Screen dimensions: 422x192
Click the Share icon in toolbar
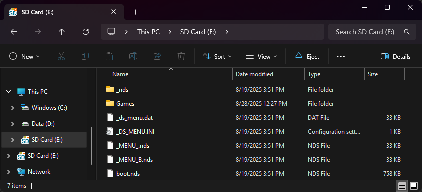157,57
